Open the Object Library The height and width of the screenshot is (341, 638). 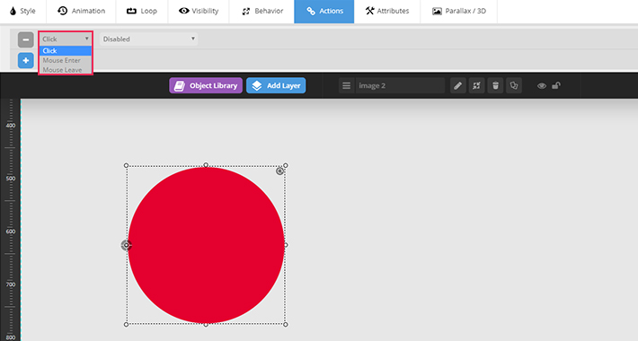point(206,86)
